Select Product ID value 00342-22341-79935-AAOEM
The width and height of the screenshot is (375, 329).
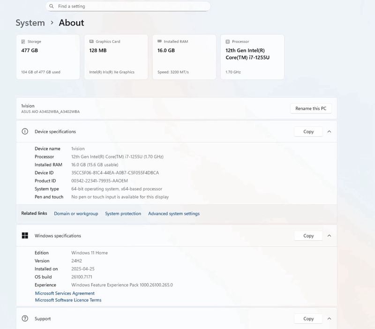(x=99, y=181)
